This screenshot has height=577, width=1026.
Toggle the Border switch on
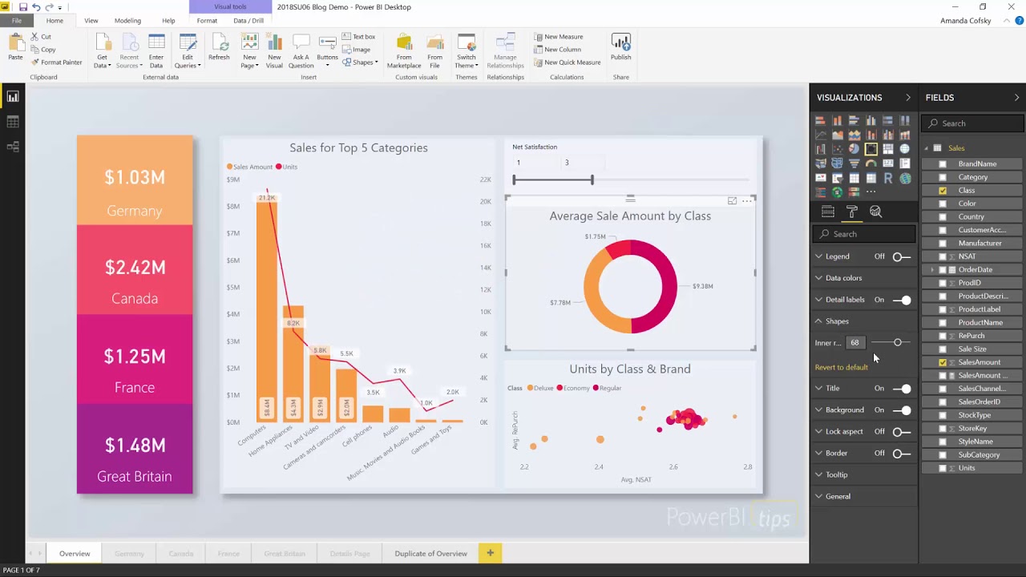click(902, 454)
